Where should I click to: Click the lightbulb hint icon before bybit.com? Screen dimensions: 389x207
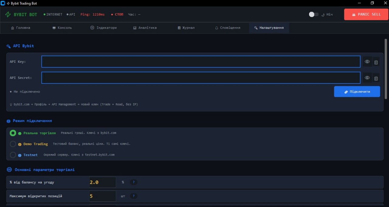(x=11, y=104)
